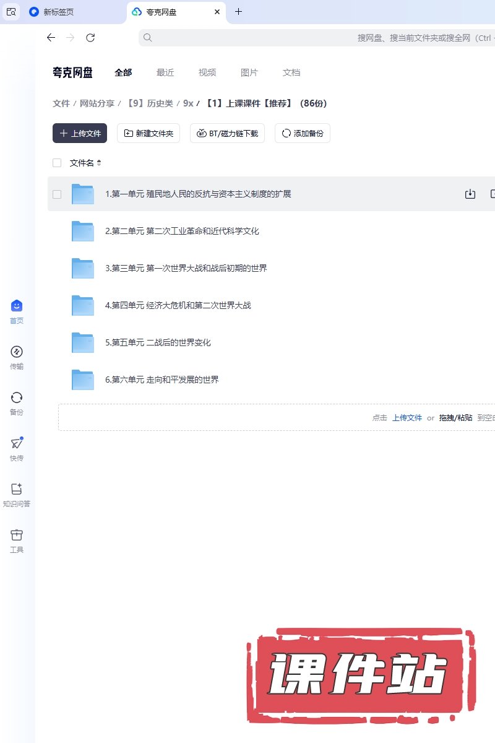The width and height of the screenshot is (495, 743).
Task: Open folder 3.第三单元 第一次世界大战
Action: [186, 268]
